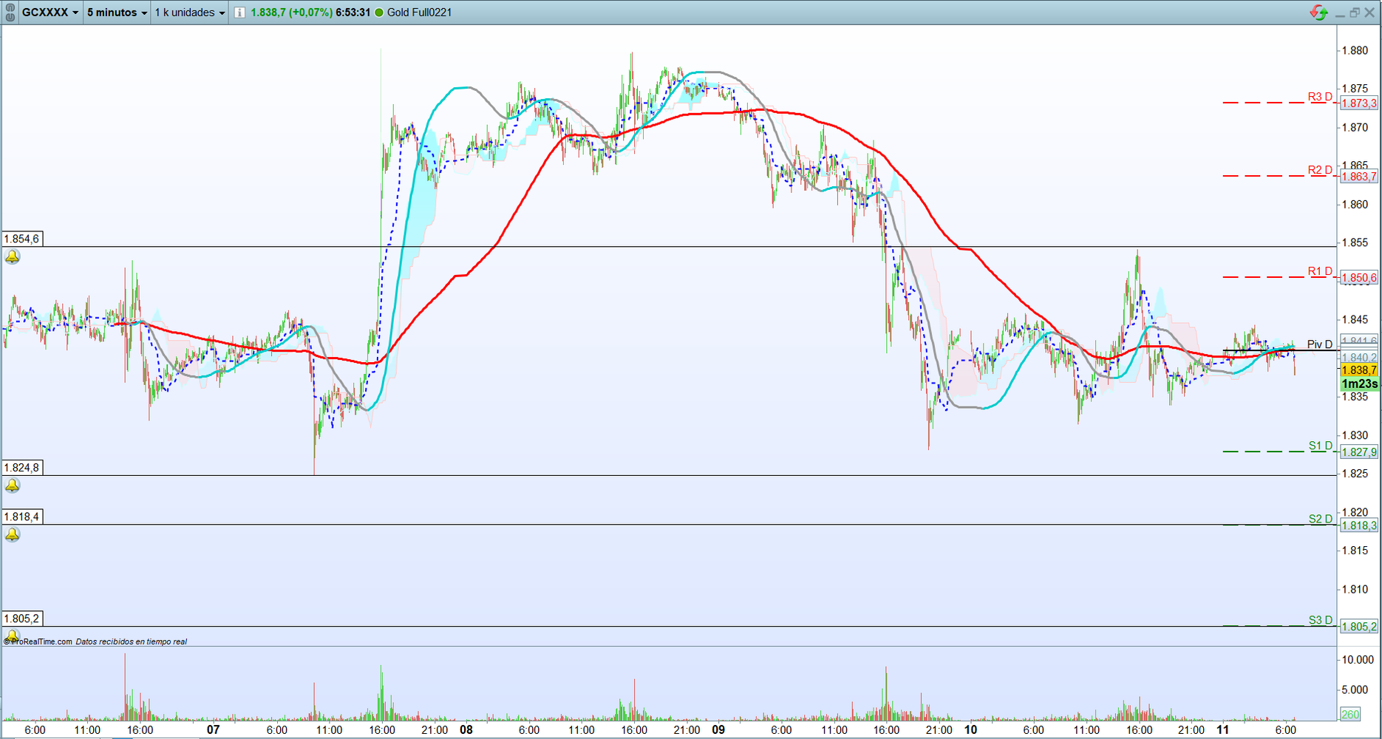Click the 1.827,9 price tag on axis

(1359, 452)
